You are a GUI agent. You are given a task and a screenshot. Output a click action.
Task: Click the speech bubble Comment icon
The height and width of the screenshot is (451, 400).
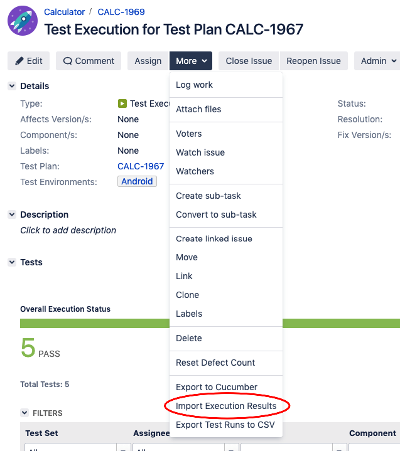click(x=67, y=61)
